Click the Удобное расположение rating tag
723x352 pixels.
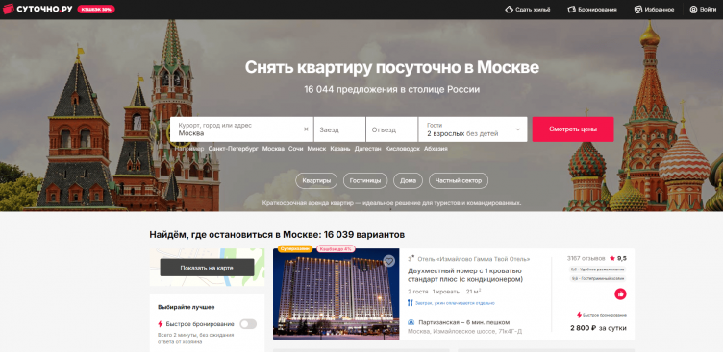(598, 270)
